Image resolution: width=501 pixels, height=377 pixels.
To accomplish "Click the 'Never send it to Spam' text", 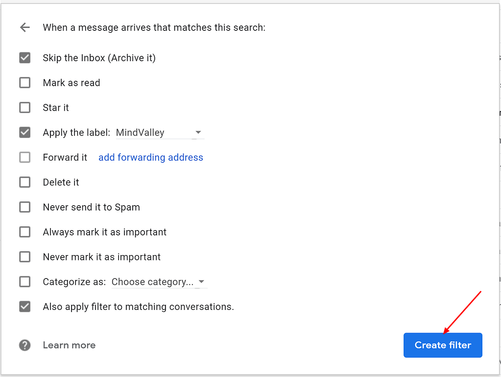I will coord(92,207).
